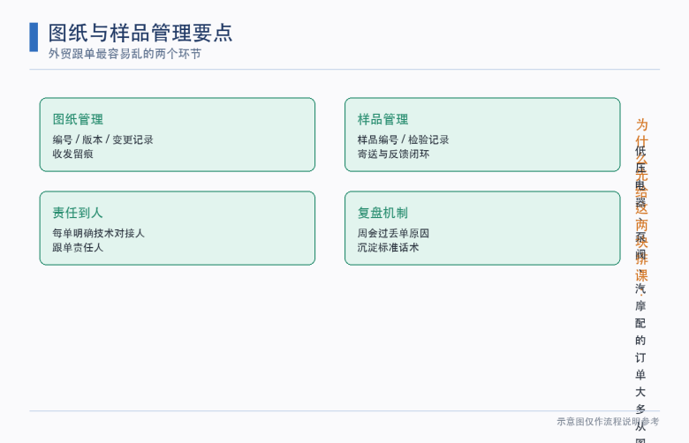Click the 复盘机制 card heading
The height and width of the screenshot is (443, 689).
point(382,213)
